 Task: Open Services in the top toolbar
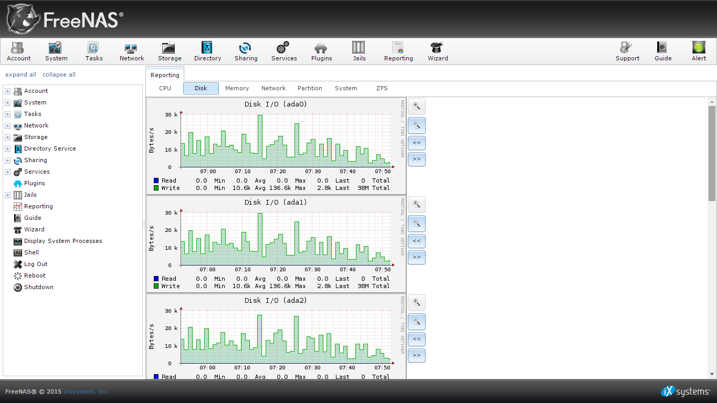[x=284, y=51]
